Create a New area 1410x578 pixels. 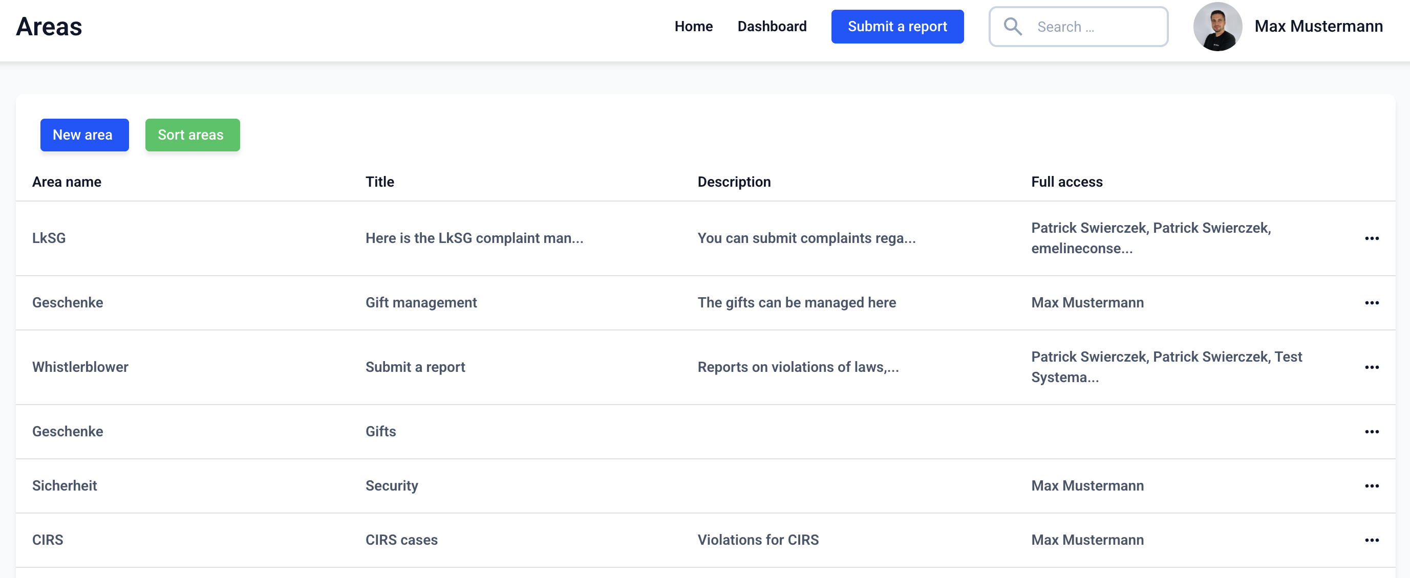tap(84, 135)
